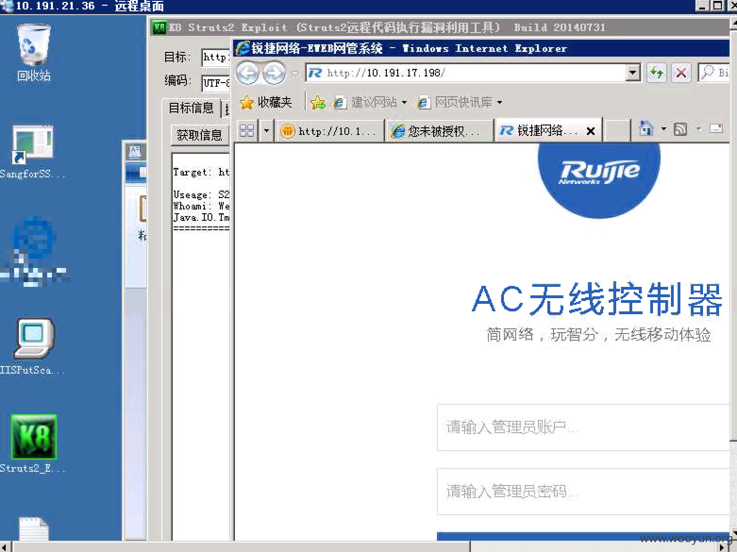Stop page loading with the red X icon
This screenshot has width=737, height=552.
click(681, 73)
